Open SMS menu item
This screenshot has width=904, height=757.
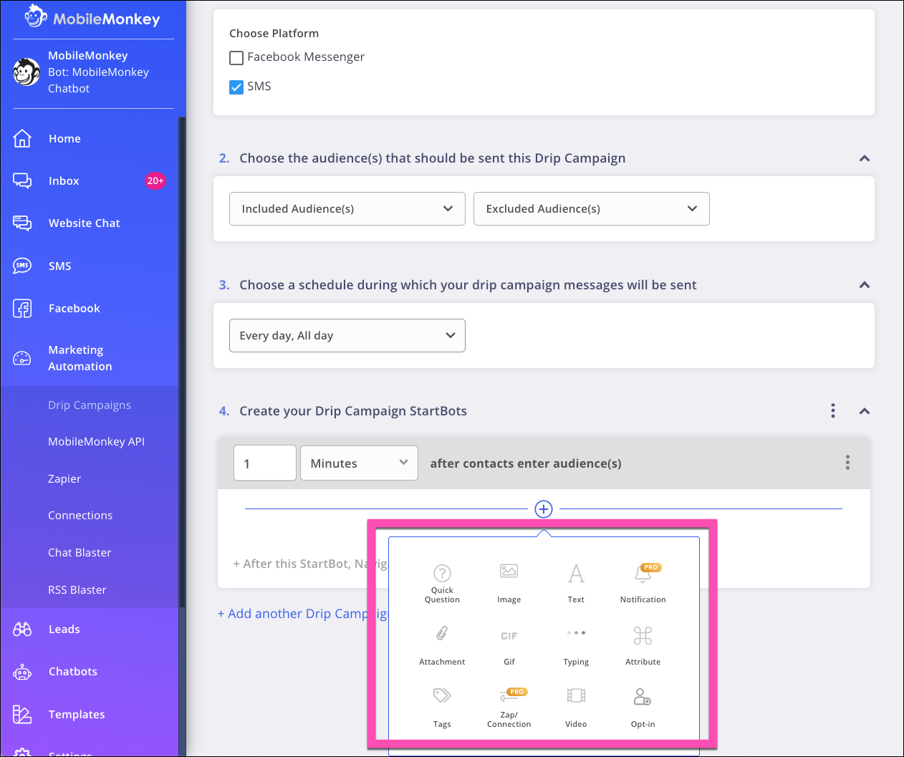[x=60, y=266]
